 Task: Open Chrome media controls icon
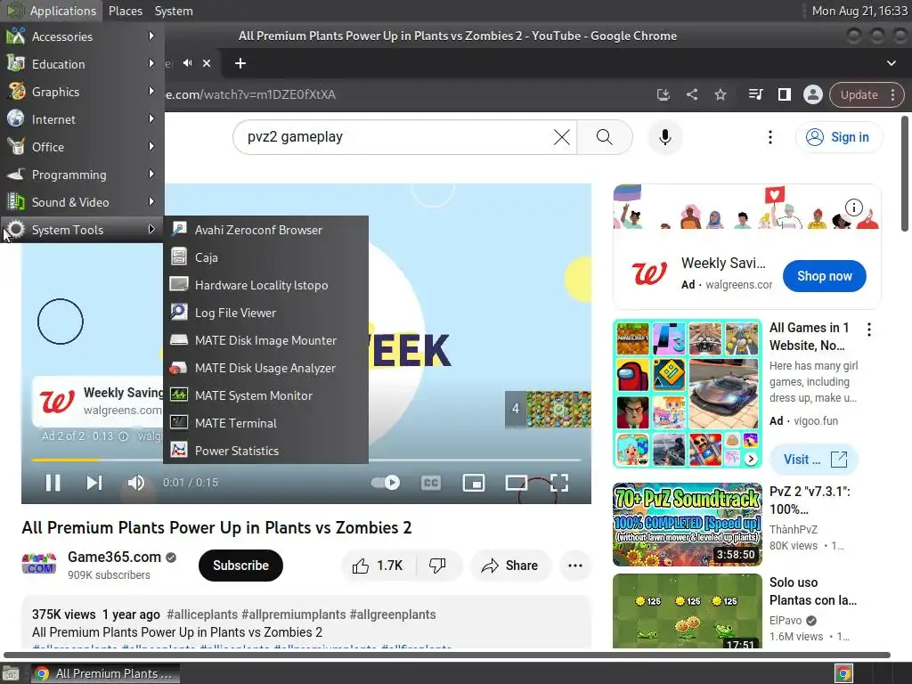coord(755,94)
